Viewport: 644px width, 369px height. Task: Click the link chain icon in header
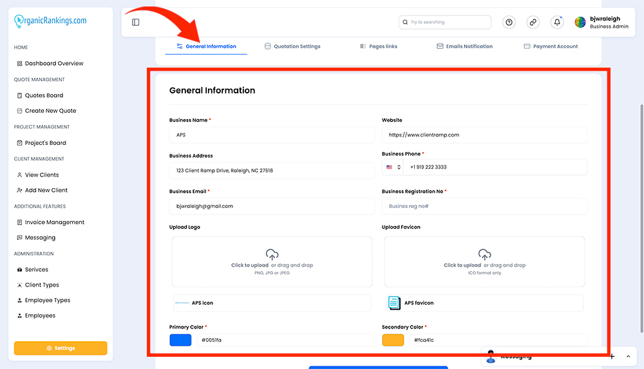pyautogui.click(x=533, y=22)
